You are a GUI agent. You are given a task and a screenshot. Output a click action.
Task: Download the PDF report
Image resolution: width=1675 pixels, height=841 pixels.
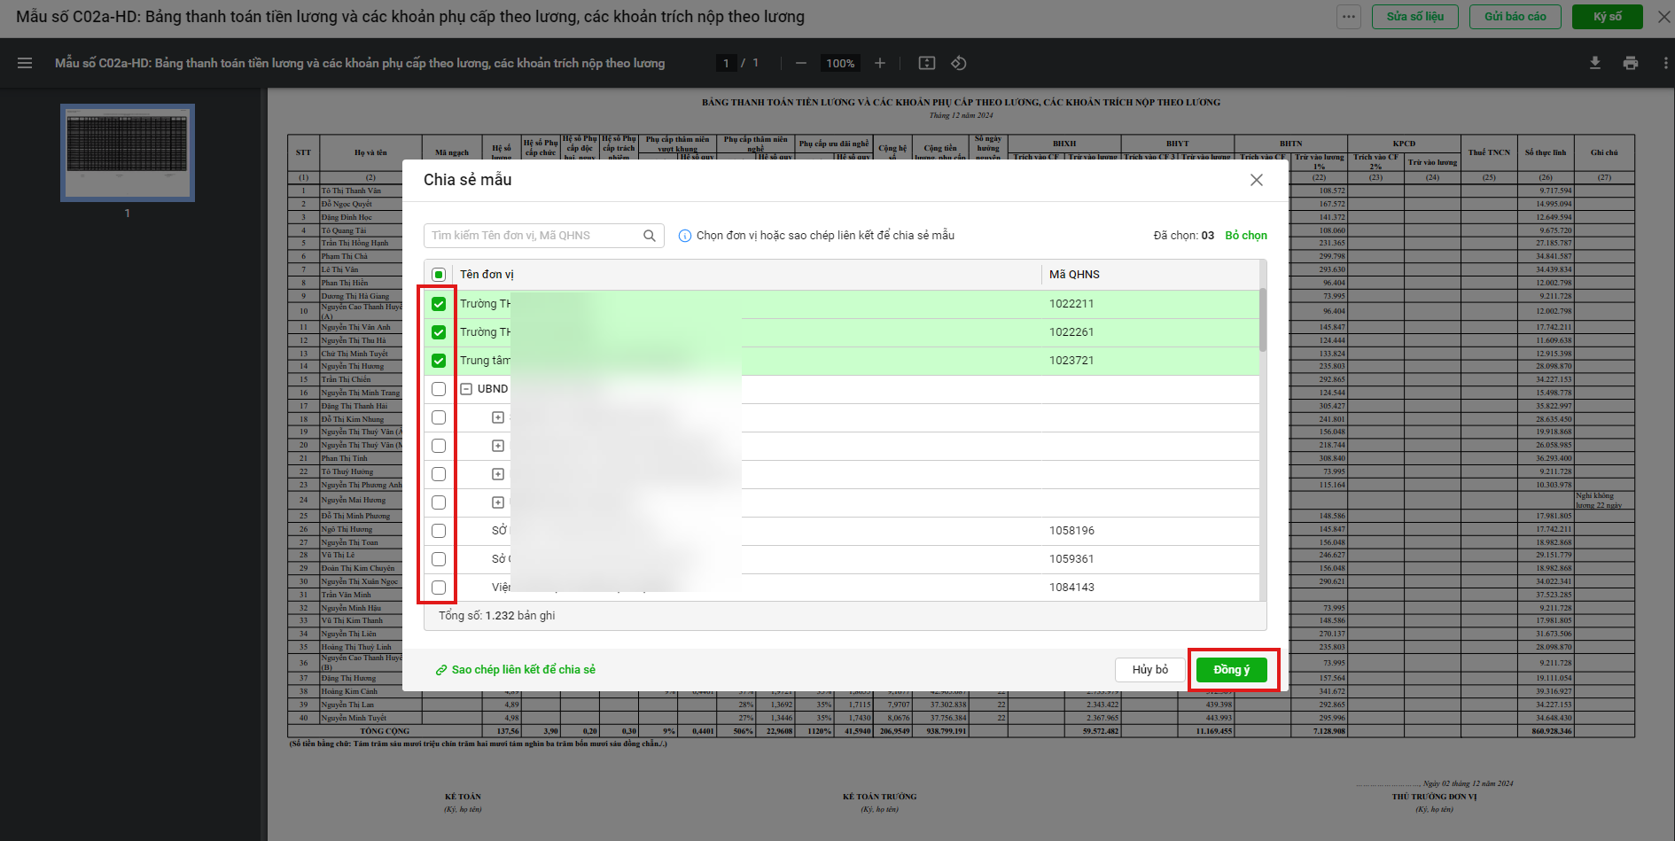click(1595, 63)
